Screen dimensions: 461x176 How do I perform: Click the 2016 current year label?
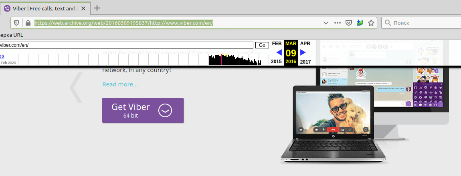[291, 62]
